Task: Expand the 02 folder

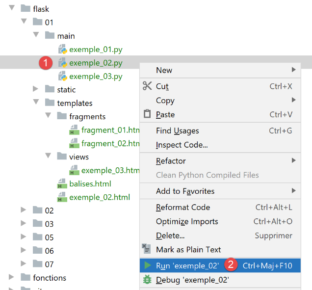Action: 24,210
